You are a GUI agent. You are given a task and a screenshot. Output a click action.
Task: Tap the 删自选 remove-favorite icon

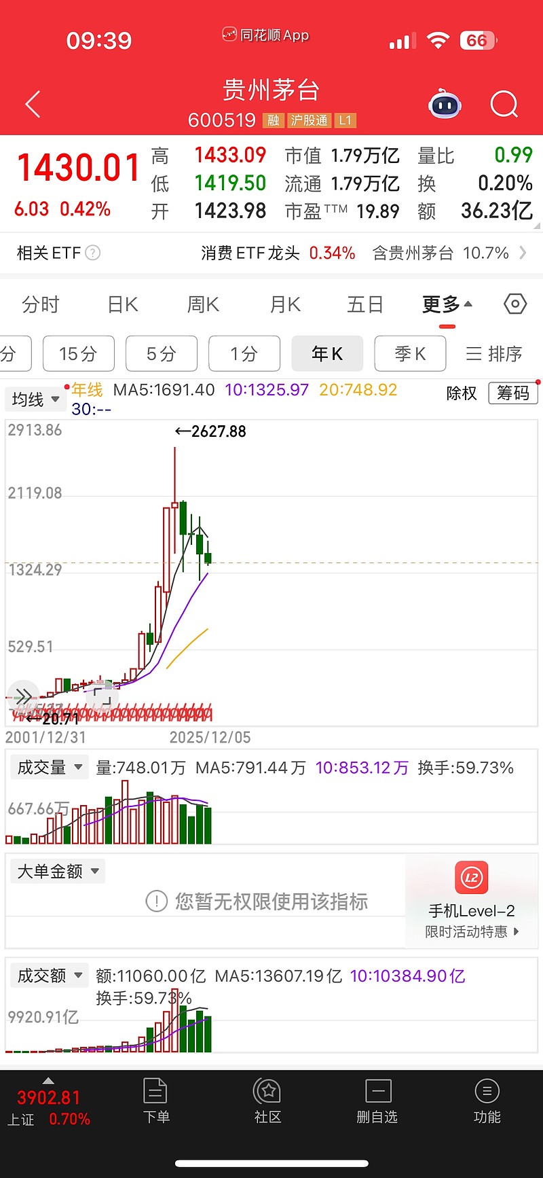pos(377,1101)
